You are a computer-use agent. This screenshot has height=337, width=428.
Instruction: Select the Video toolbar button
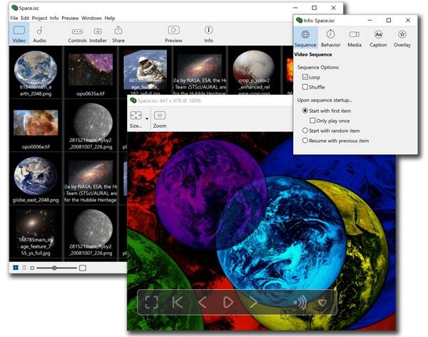[x=19, y=34]
